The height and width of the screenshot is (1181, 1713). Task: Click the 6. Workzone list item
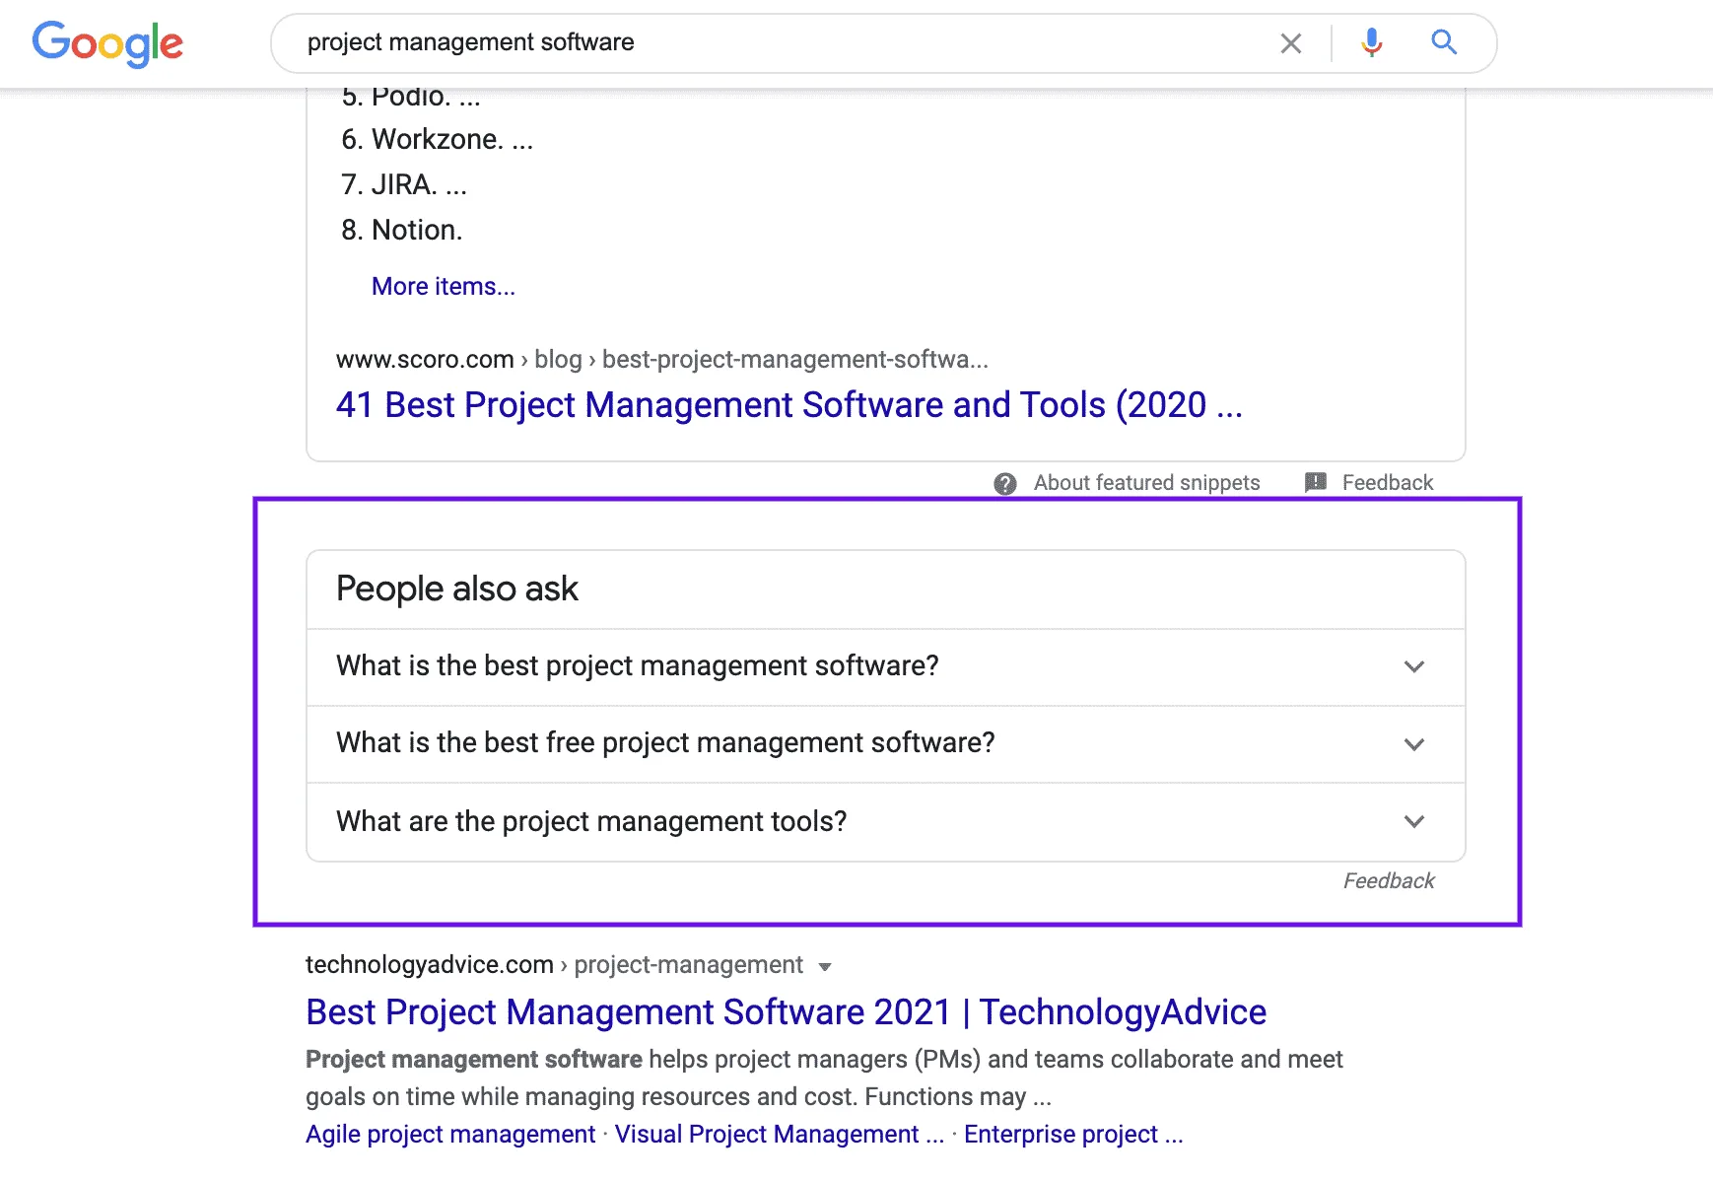coord(438,139)
